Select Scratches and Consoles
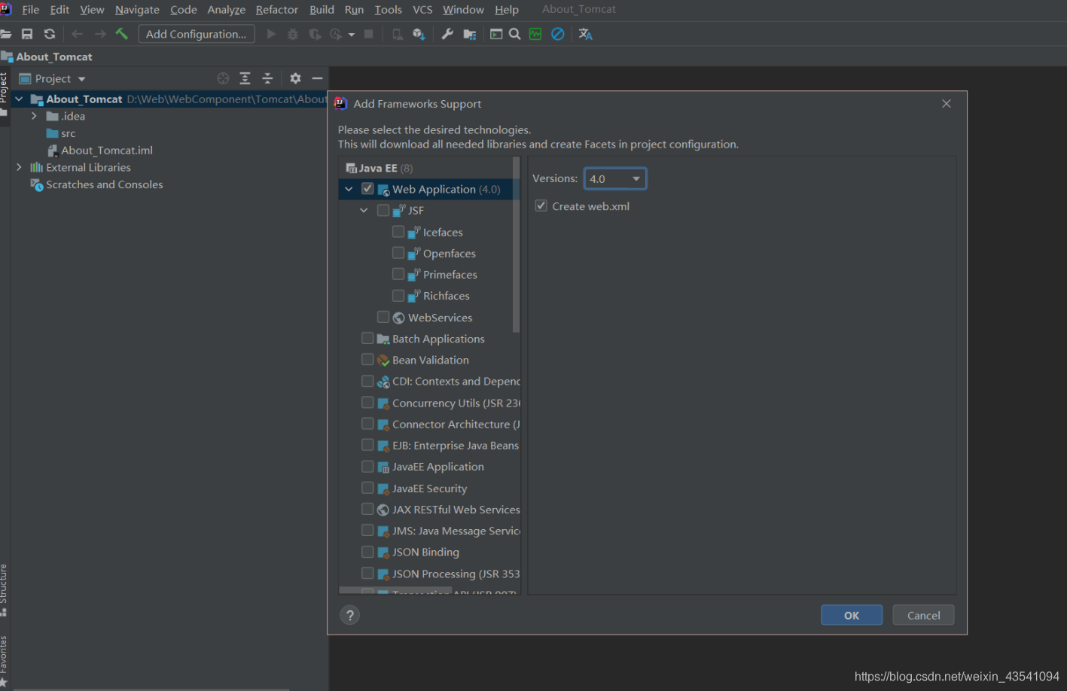This screenshot has height=691, width=1067. [104, 184]
